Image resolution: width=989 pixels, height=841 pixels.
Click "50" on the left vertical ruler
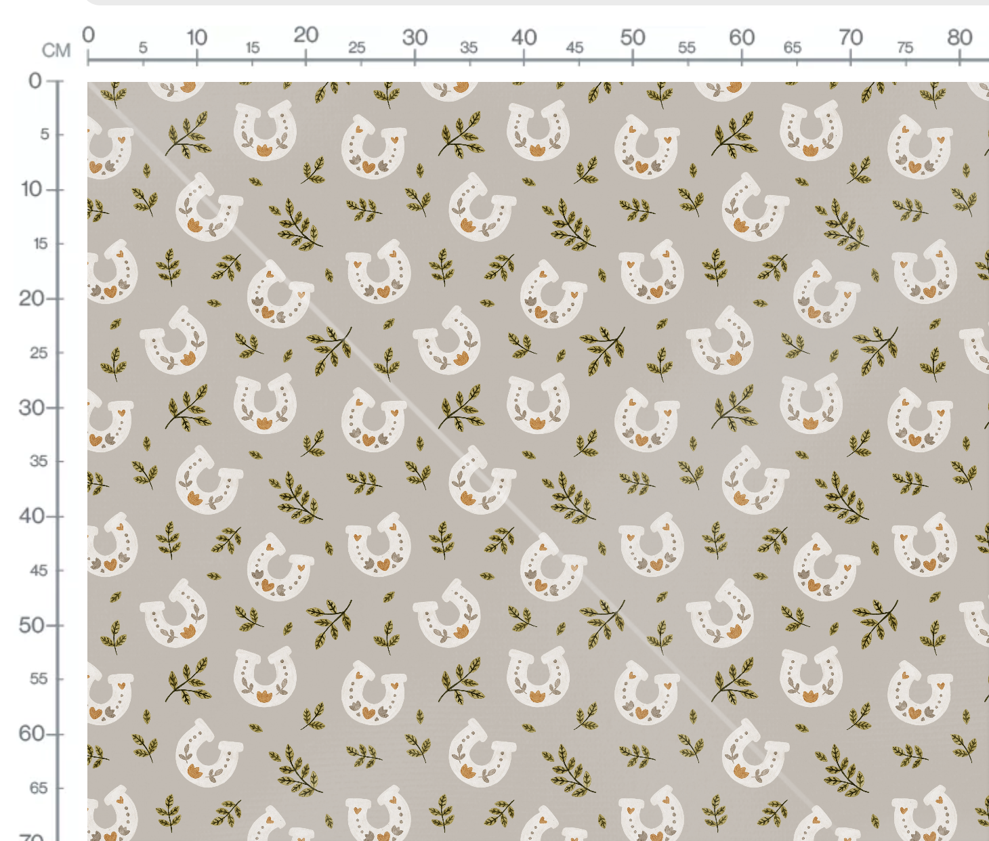(31, 625)
